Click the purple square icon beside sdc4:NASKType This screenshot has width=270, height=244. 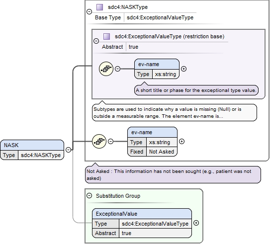99,7
